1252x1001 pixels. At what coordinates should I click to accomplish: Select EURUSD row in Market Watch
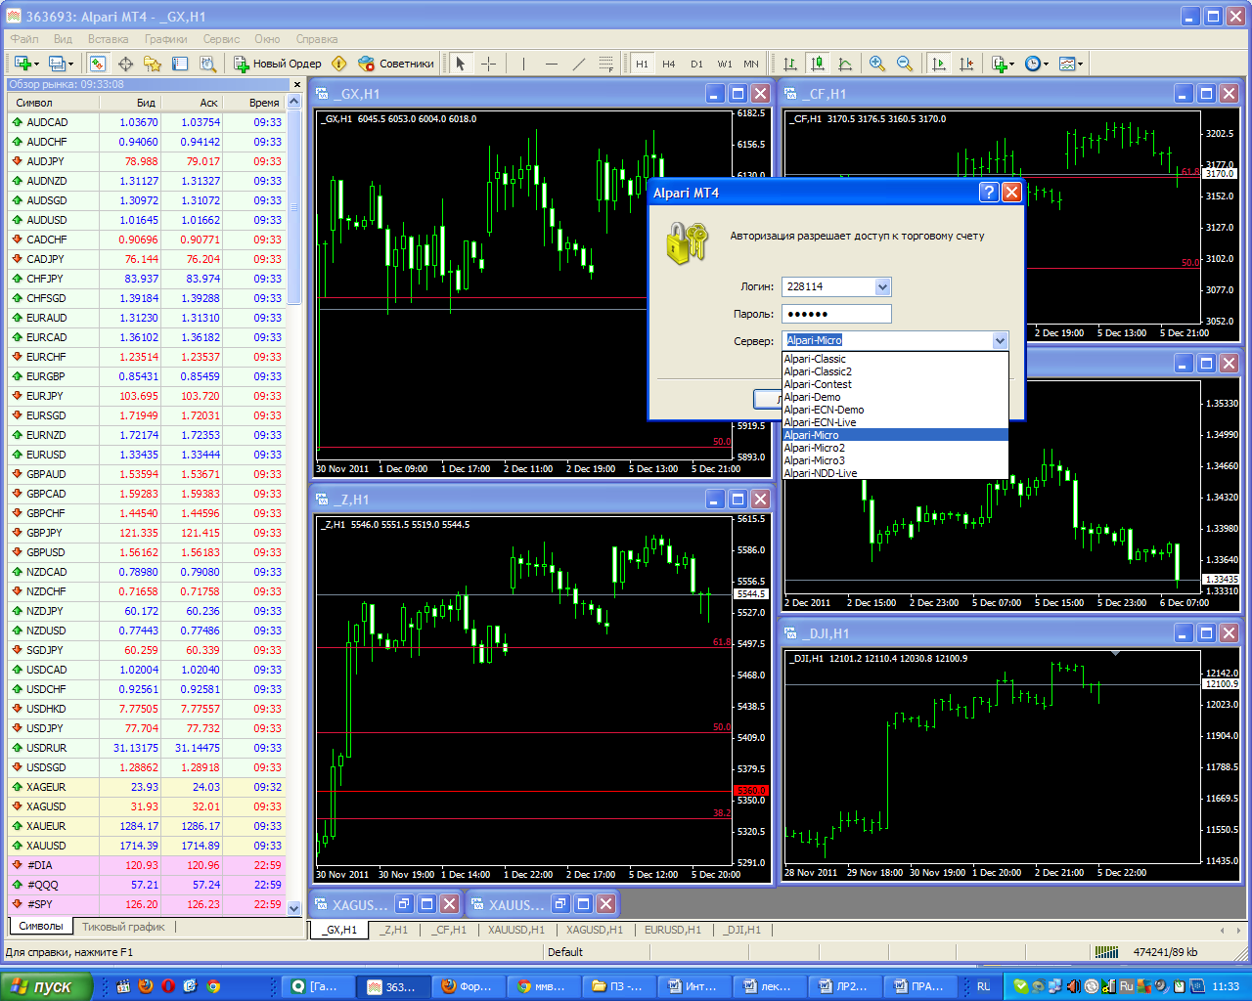[147, 455]
